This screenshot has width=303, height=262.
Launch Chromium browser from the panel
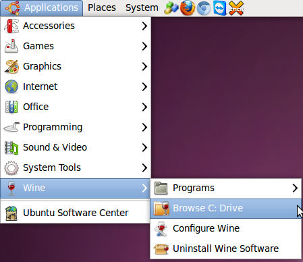coord(204,8)
